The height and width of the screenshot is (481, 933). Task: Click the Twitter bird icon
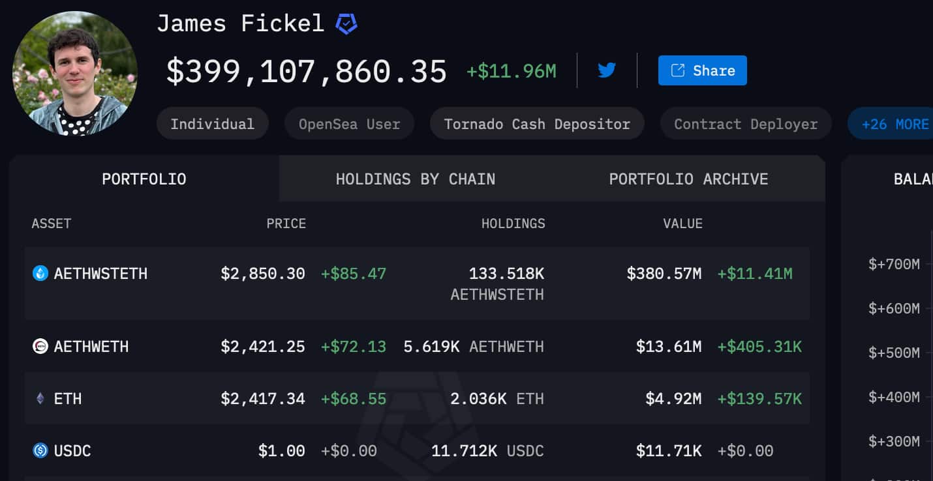point(606,70)
